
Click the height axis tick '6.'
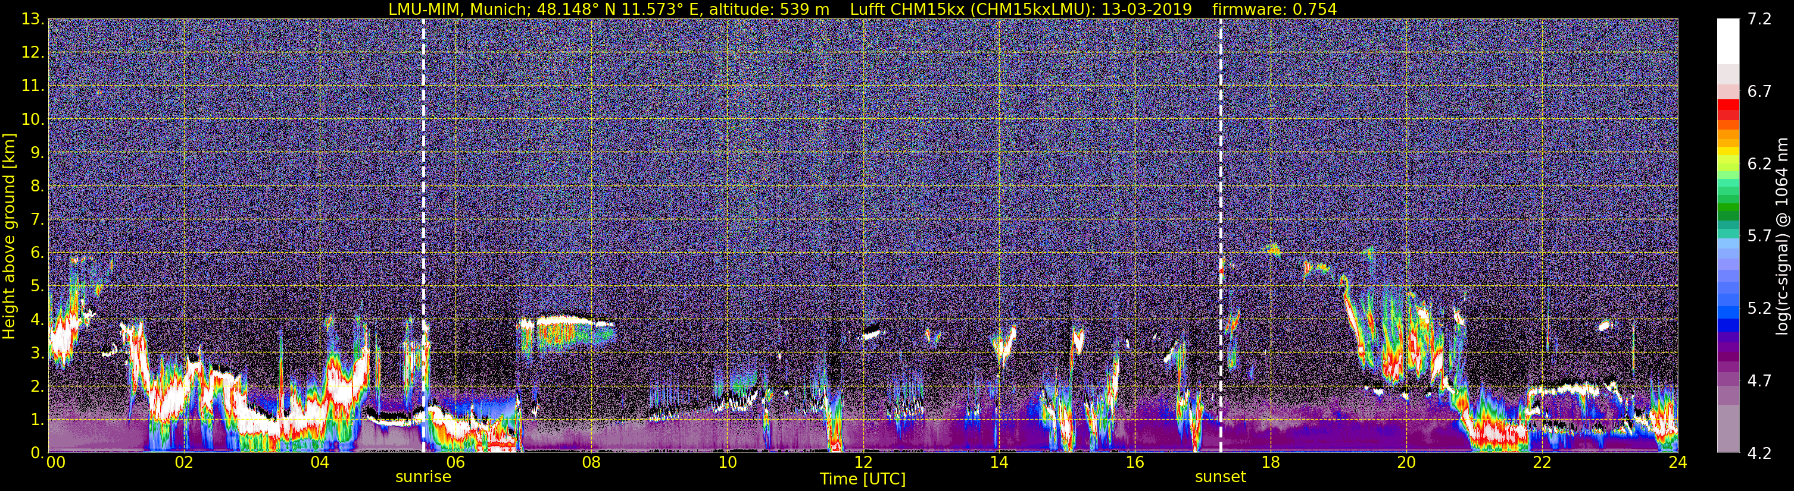[x=38, y=253]
